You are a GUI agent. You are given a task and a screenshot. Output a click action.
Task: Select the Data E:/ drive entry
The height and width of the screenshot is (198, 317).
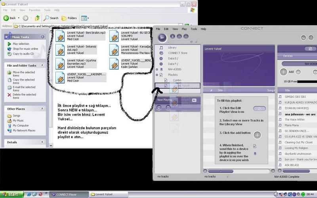pos(173,58)
